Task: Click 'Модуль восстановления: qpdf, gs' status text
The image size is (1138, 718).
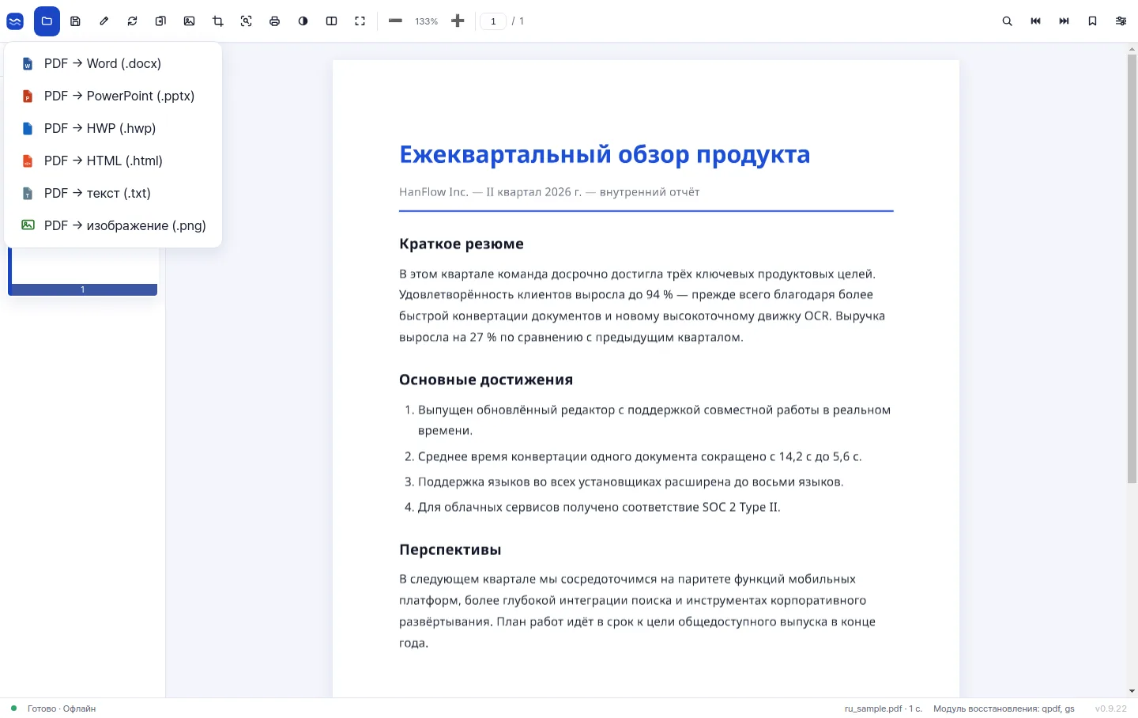Action: (1004, 709)
